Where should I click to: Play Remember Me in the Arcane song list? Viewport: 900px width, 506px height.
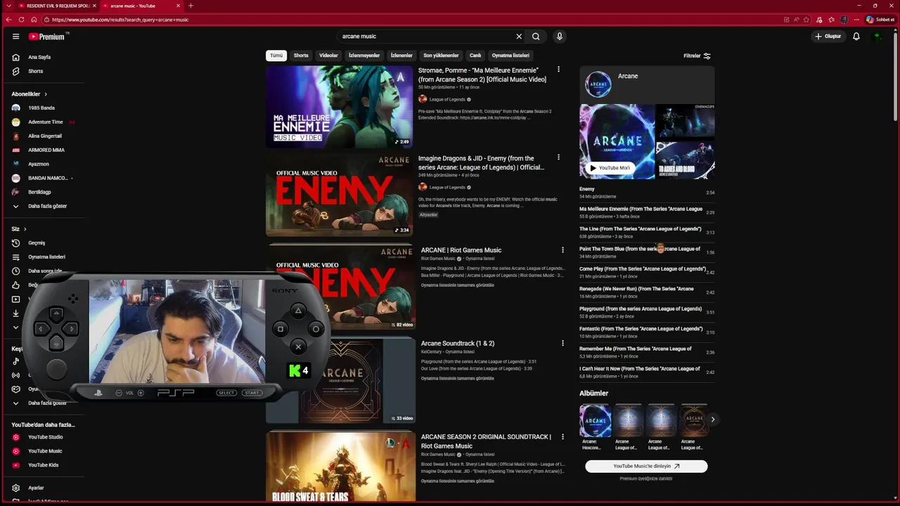point(647,352)
